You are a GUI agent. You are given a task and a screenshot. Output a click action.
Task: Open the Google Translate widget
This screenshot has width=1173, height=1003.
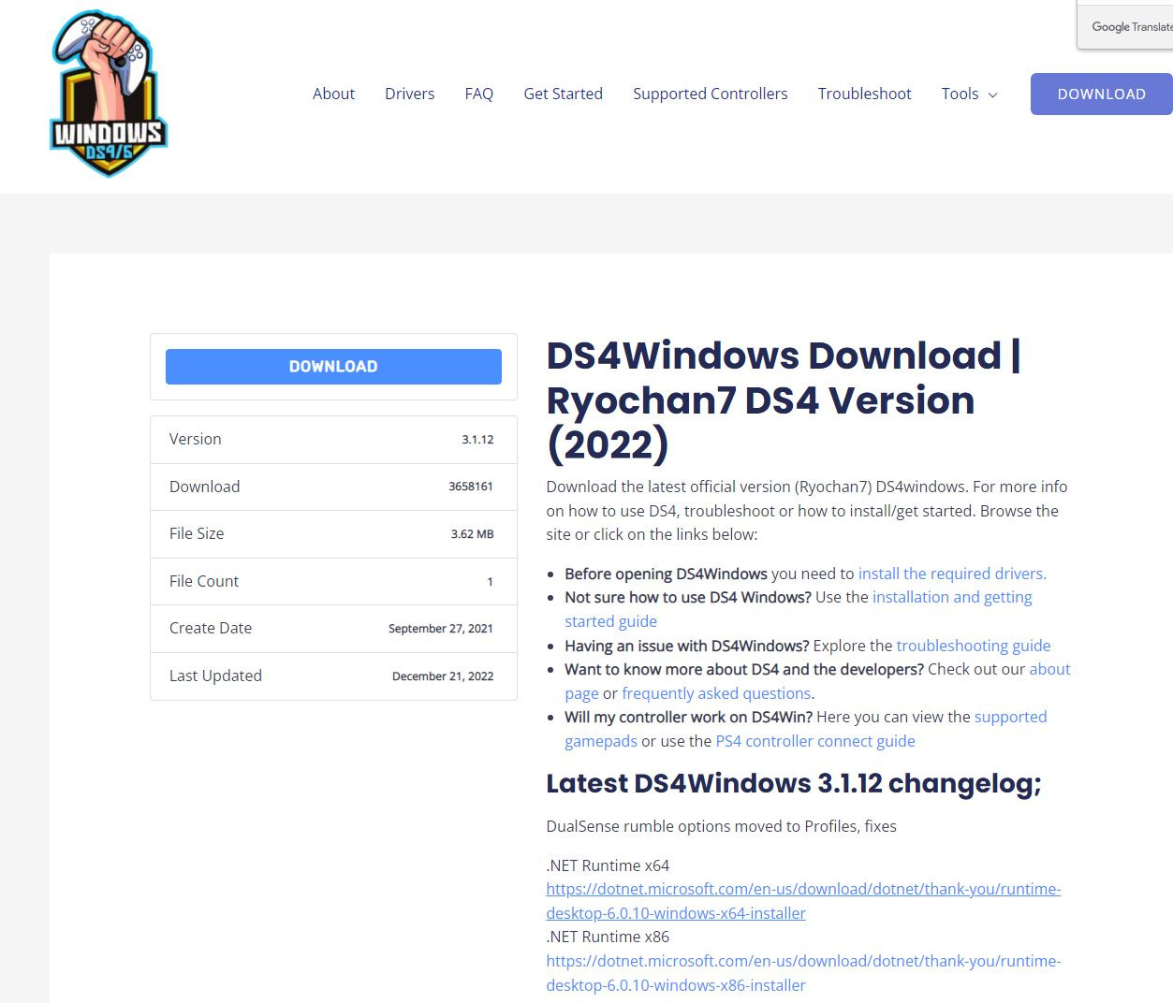(1125, 25)
